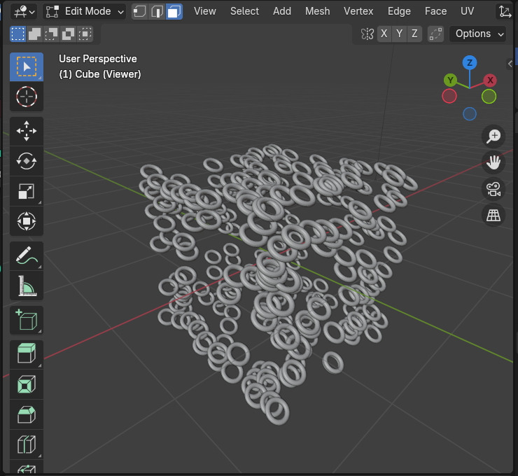This screenshot has width=518, height=476.
Task: Open the Edge menu
Action: pos(399,11)
